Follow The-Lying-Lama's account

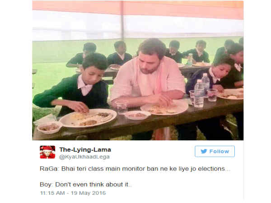pos(215,152)
